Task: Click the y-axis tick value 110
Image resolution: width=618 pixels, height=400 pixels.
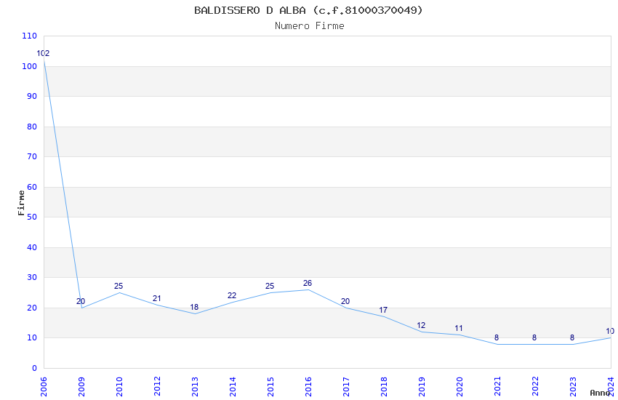Action: click(x=30, y=36)
